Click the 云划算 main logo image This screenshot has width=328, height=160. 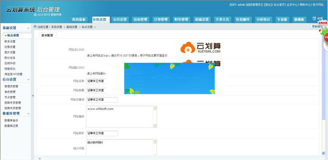tap(200, 48)
